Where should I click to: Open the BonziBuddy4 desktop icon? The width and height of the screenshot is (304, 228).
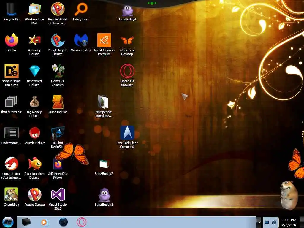point(127,12)
